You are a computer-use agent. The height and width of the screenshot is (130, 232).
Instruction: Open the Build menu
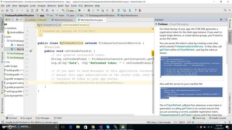point(61,6)
